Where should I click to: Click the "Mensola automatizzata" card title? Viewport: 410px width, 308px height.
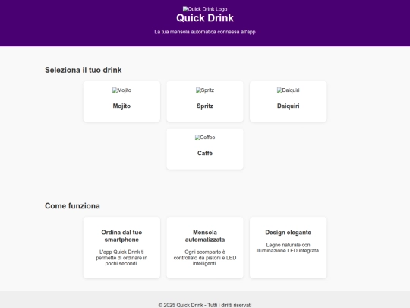[x=205, y=236]
